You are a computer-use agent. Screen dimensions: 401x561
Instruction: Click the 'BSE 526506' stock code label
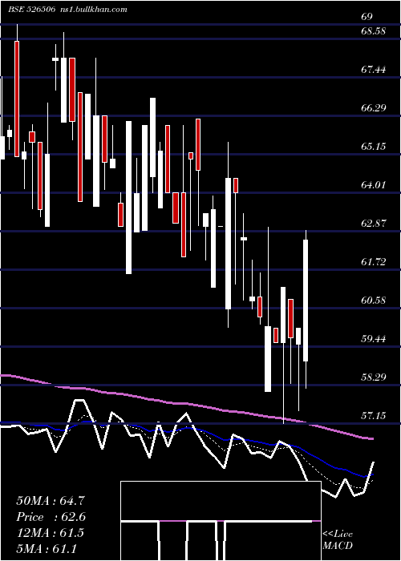[31, 10]
